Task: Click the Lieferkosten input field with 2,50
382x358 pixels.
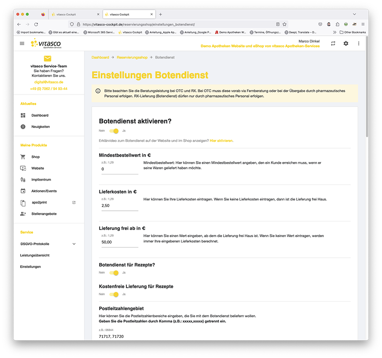Action: pyautogui.click(x=119, y=206)
